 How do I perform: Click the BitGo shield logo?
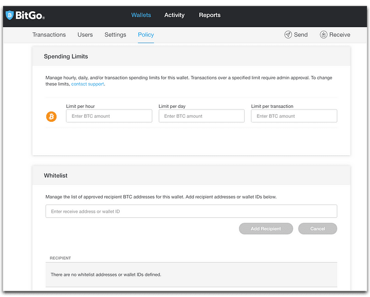(10, 15)
